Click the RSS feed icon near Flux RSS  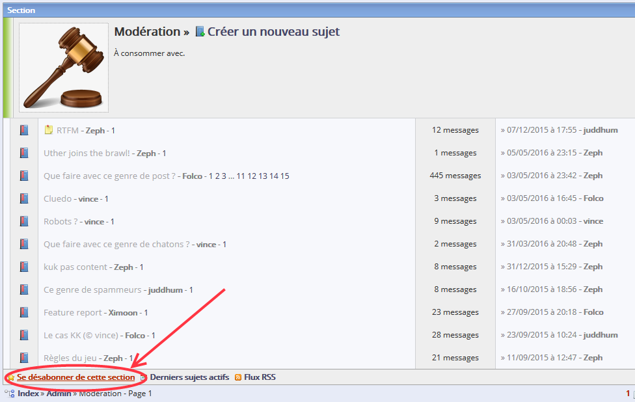pyautogui.click(x=238, y=377)
